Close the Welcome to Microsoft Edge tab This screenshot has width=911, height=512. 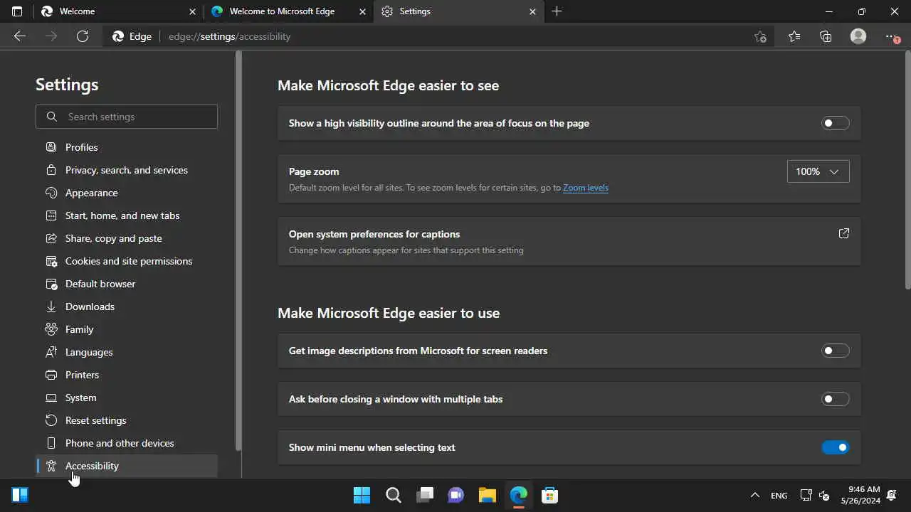click(x=363, y=11)
